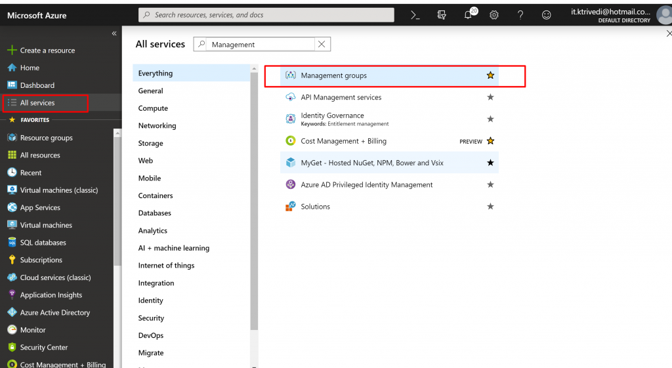Open the portal settings gear

click(x=494, y=15)
